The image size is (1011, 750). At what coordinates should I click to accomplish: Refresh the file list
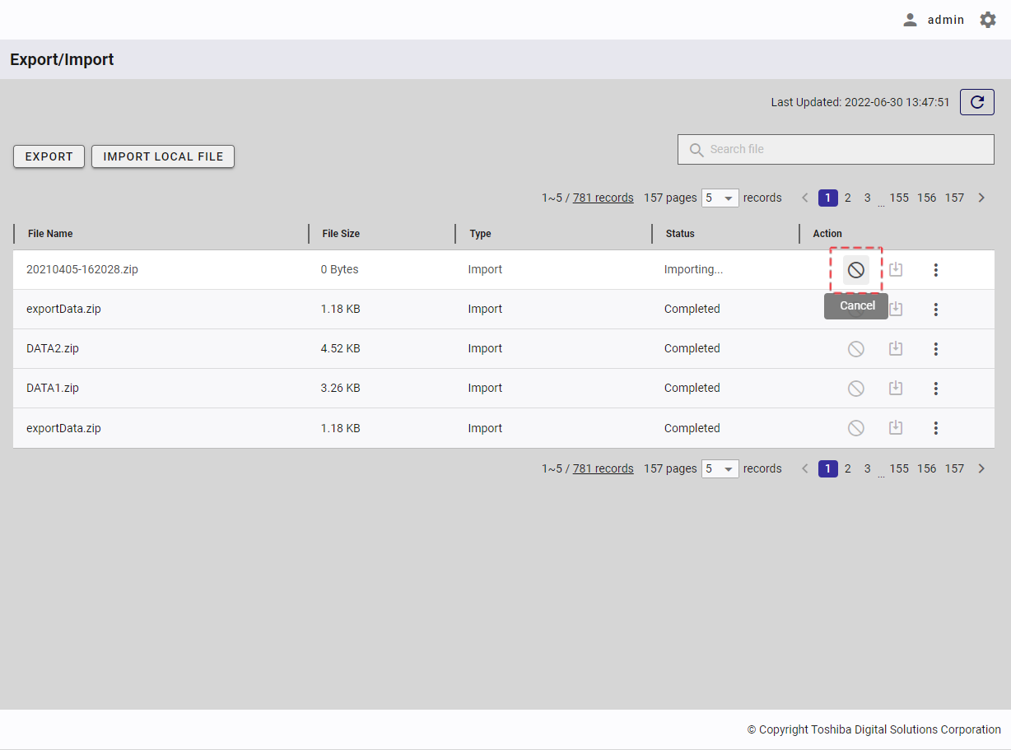(x=977, y=102)
